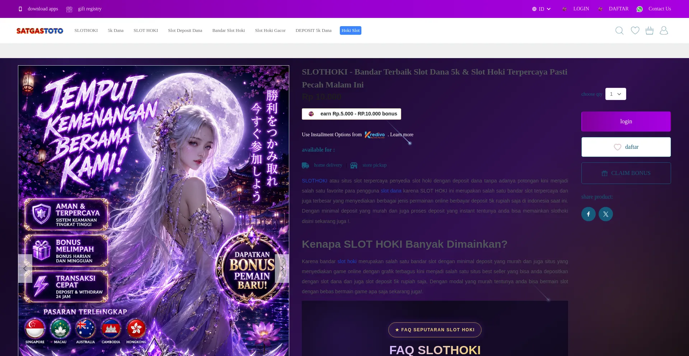The height and width of the screenshot is (356, 689).
Task: Open the choose qty dropdown
Action: tap(616, 94)
